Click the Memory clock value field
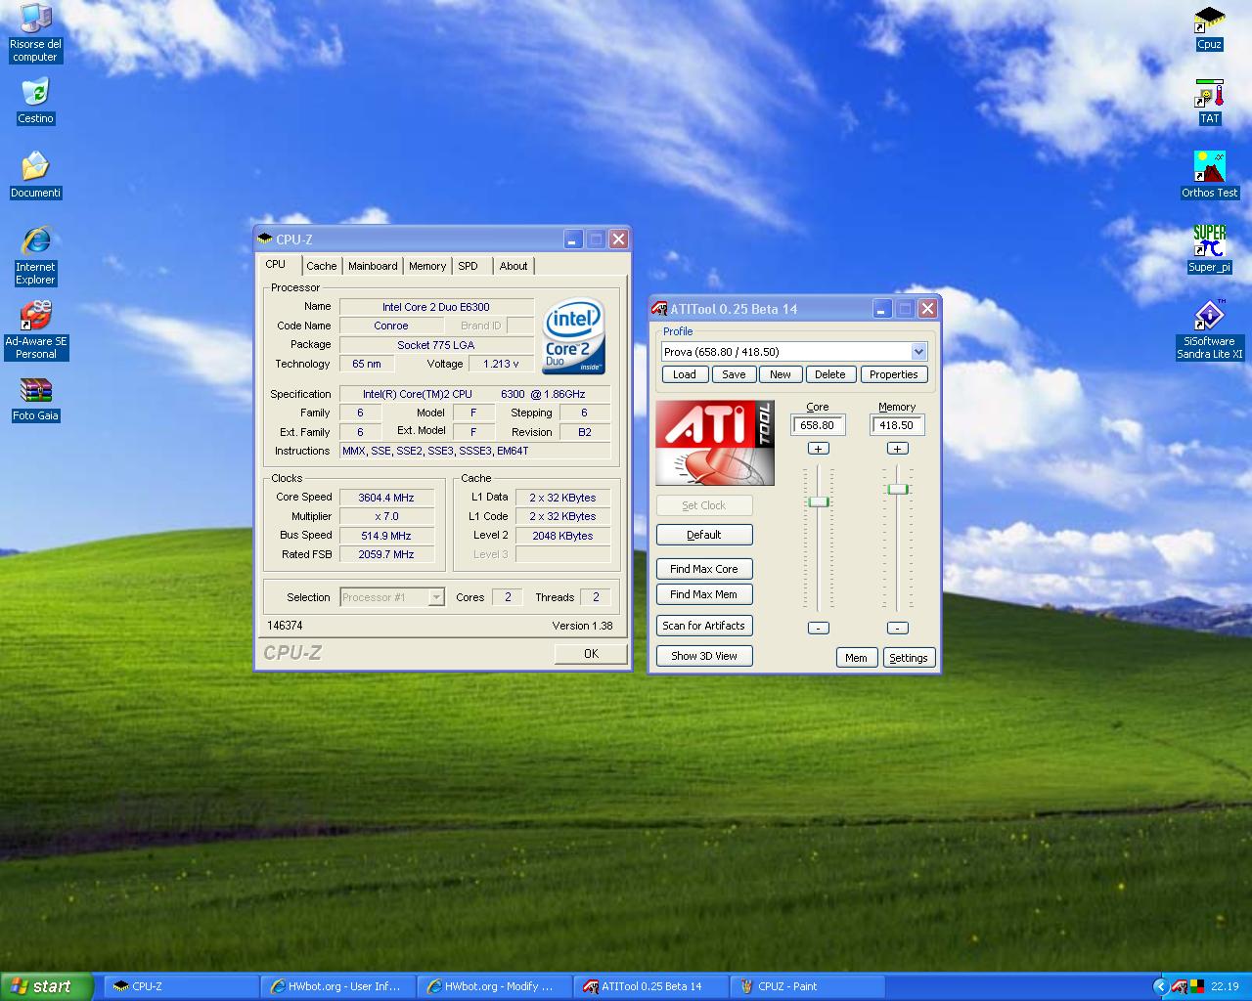This screenshot has width=1252, height=1001. click(897, 425)
